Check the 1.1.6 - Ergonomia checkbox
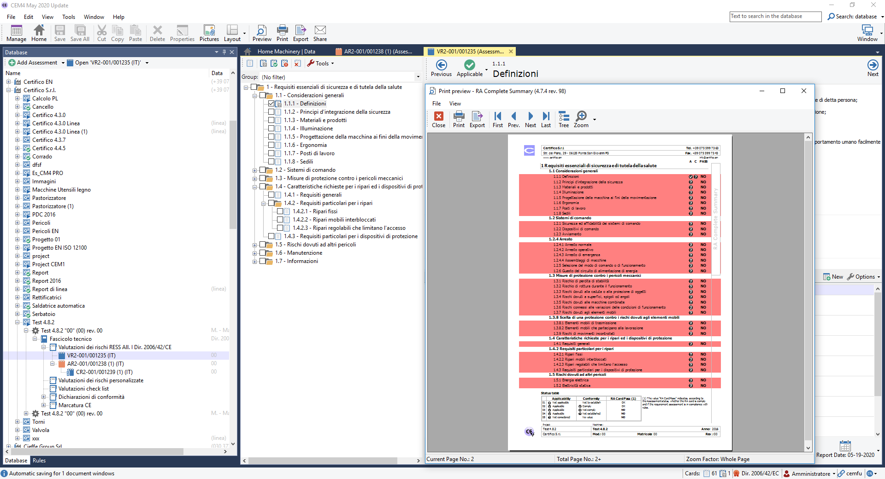 pos(271,145)
